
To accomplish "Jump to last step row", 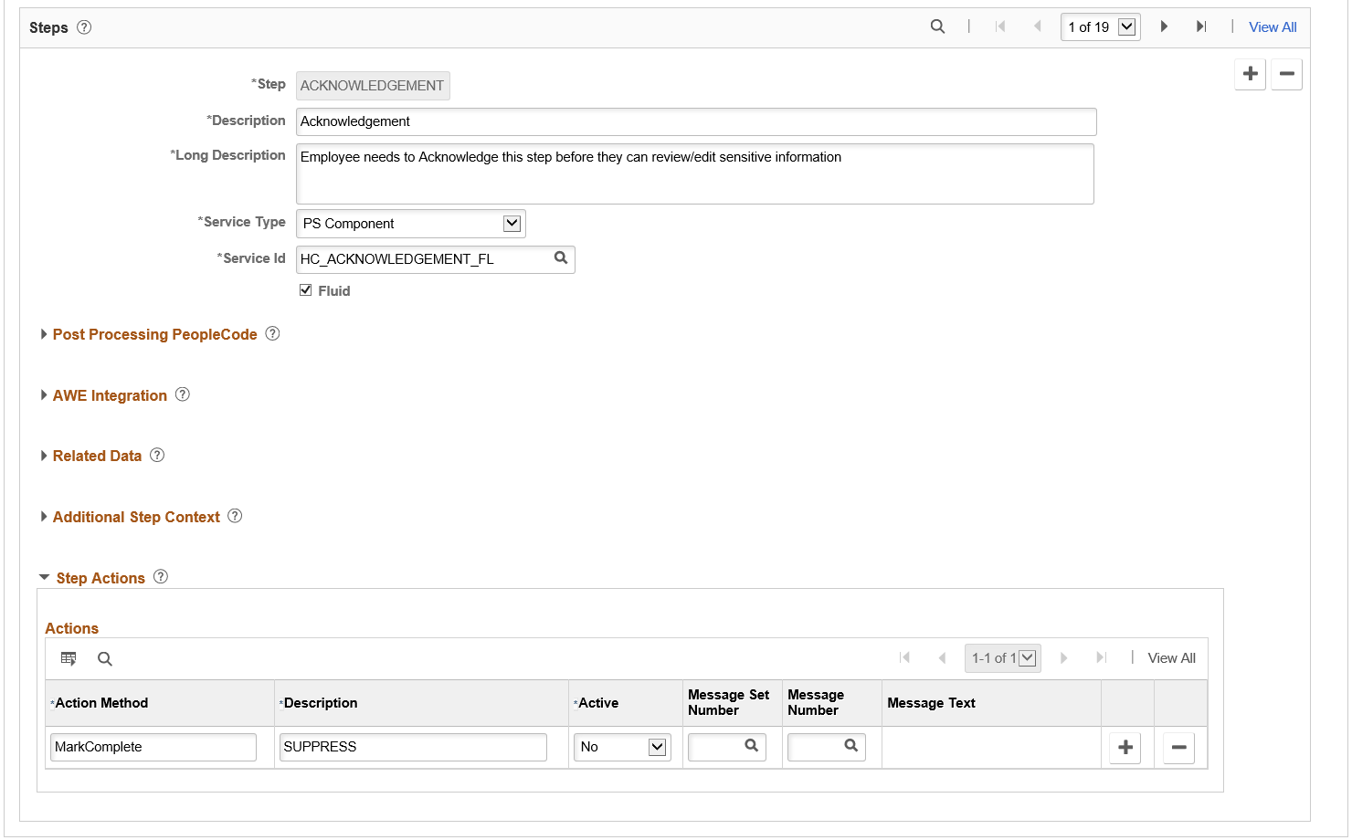I will (x=1201, y=26).
